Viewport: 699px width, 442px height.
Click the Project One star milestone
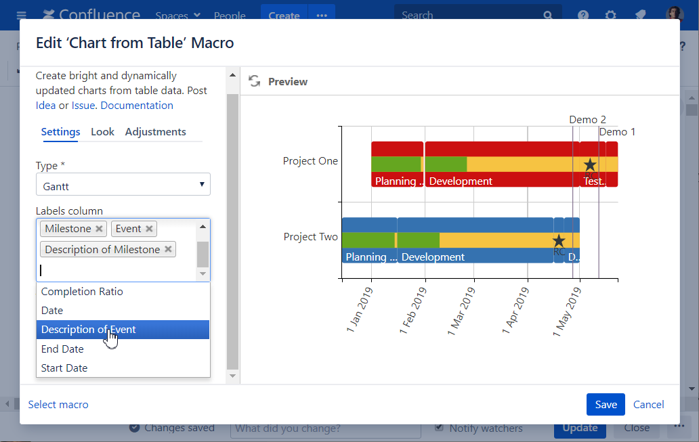point(590,164)
